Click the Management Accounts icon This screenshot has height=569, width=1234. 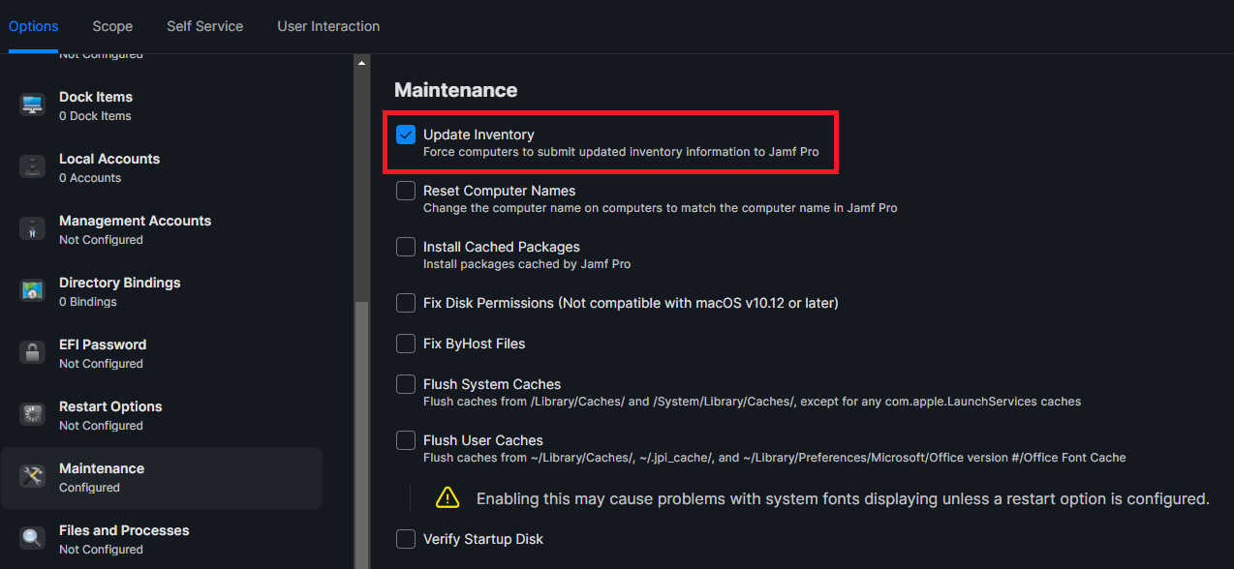coord(33,228)
